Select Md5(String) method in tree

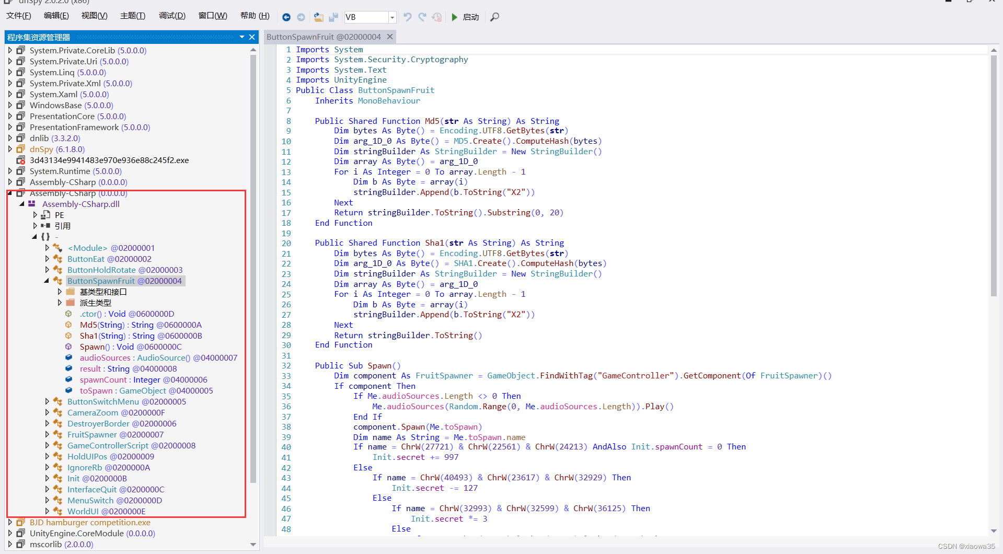click(141, 325)
